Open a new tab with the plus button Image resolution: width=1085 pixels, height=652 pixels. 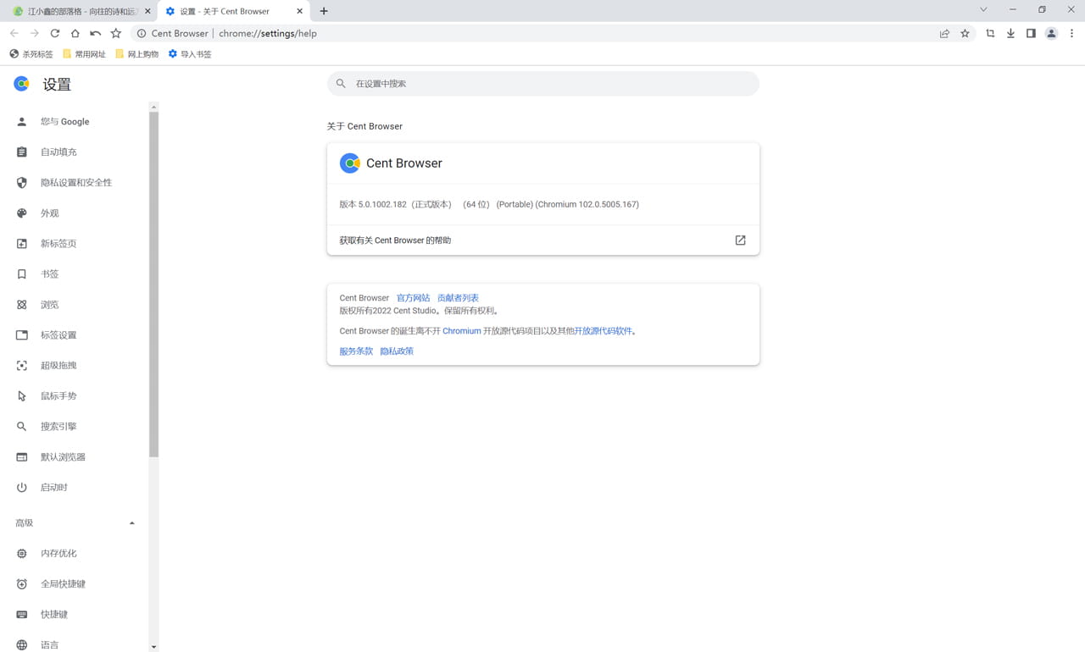point(324,11)
